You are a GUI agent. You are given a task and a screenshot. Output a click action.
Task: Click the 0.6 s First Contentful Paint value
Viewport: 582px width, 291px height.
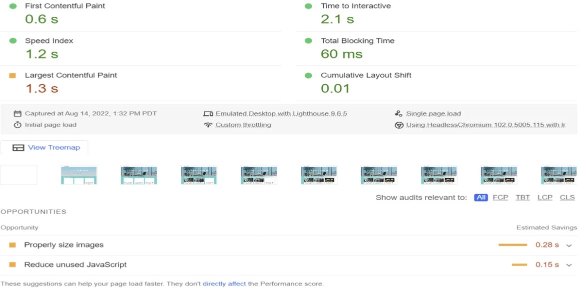pos(41,19)
